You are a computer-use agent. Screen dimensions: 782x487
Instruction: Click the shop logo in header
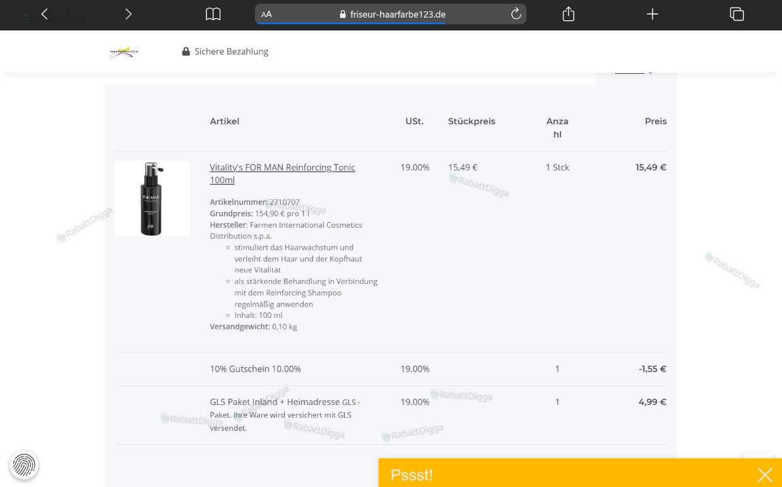coord(124,52)
